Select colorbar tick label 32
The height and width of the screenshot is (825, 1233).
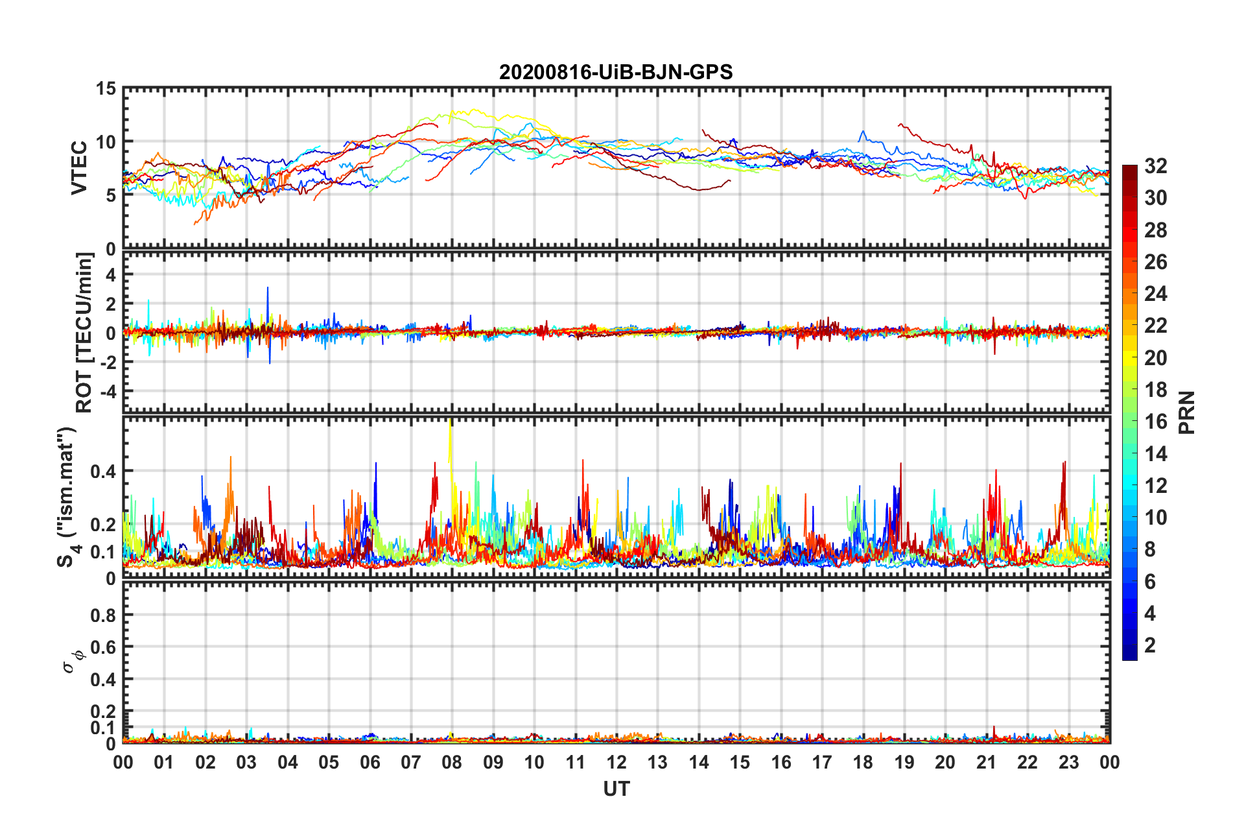[x=1155, y=166]
